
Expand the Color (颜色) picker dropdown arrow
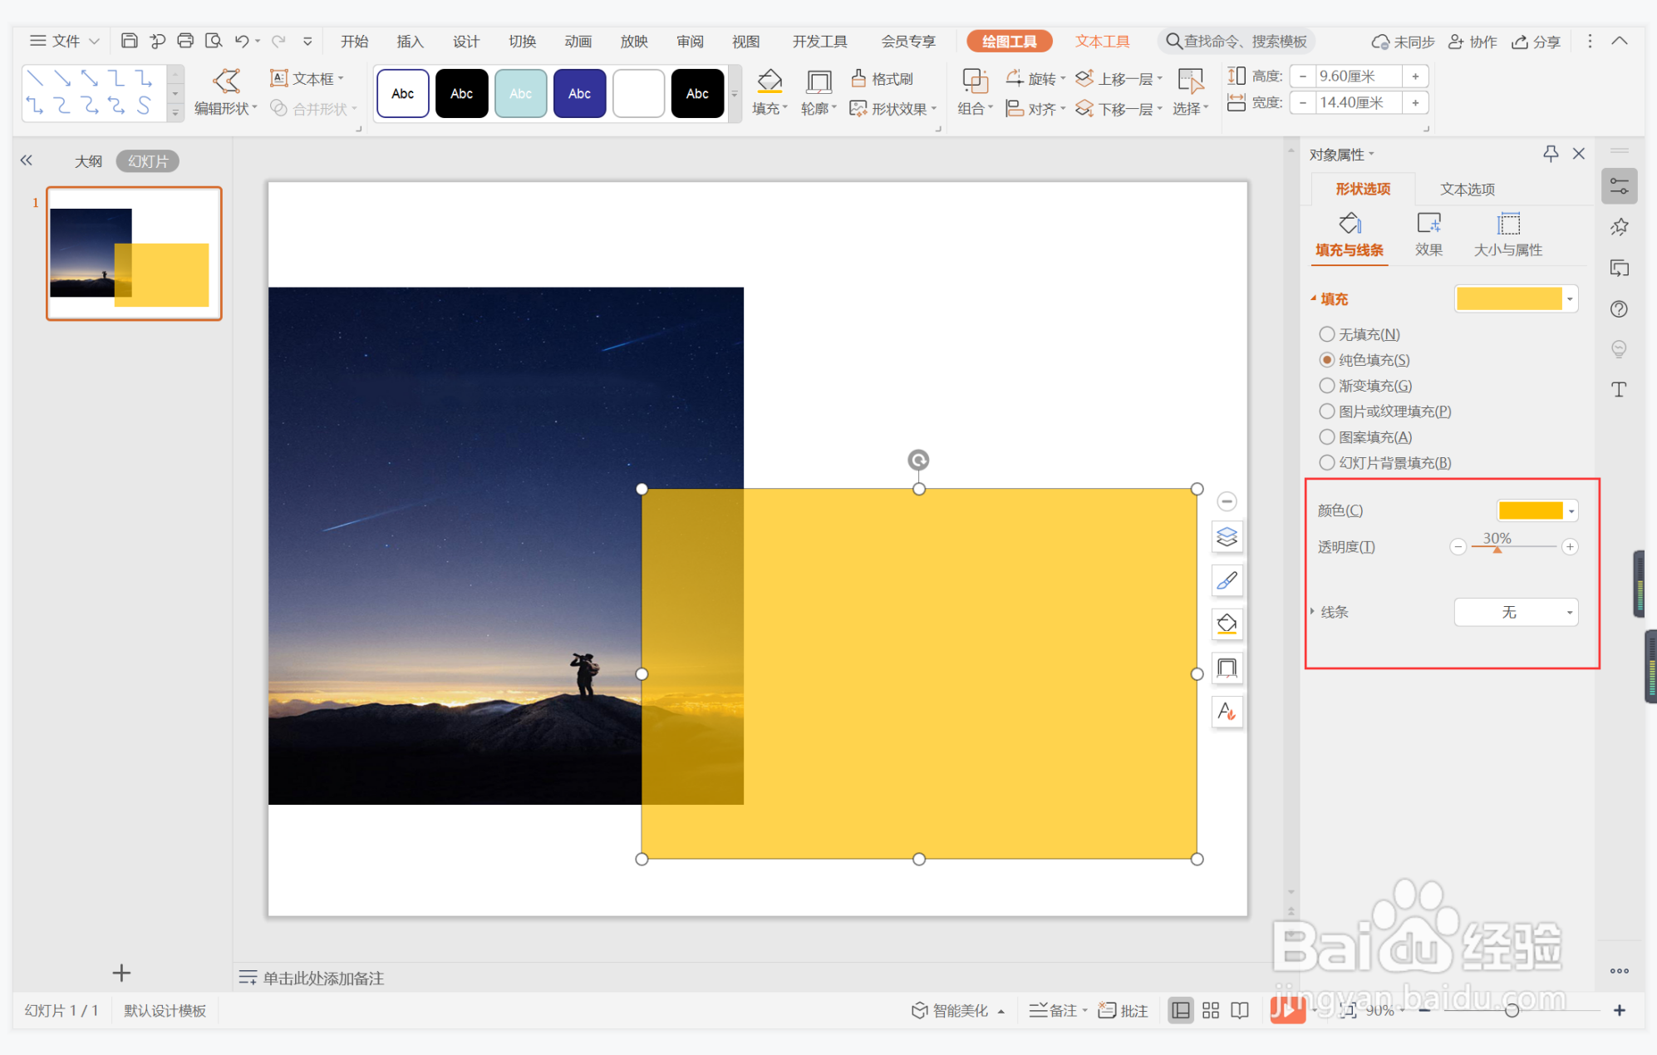point(1571,510)
